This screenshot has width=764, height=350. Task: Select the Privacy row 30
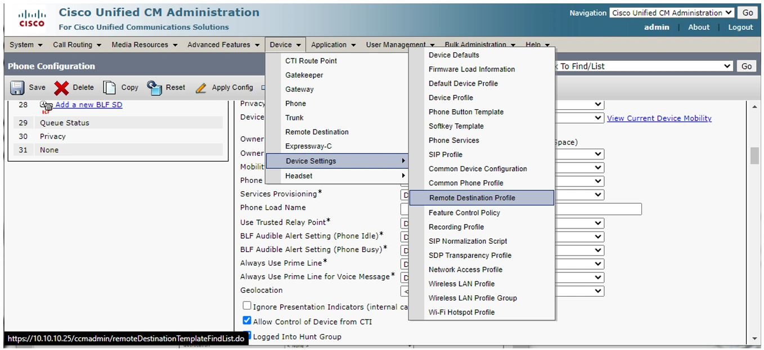(118, 136)
